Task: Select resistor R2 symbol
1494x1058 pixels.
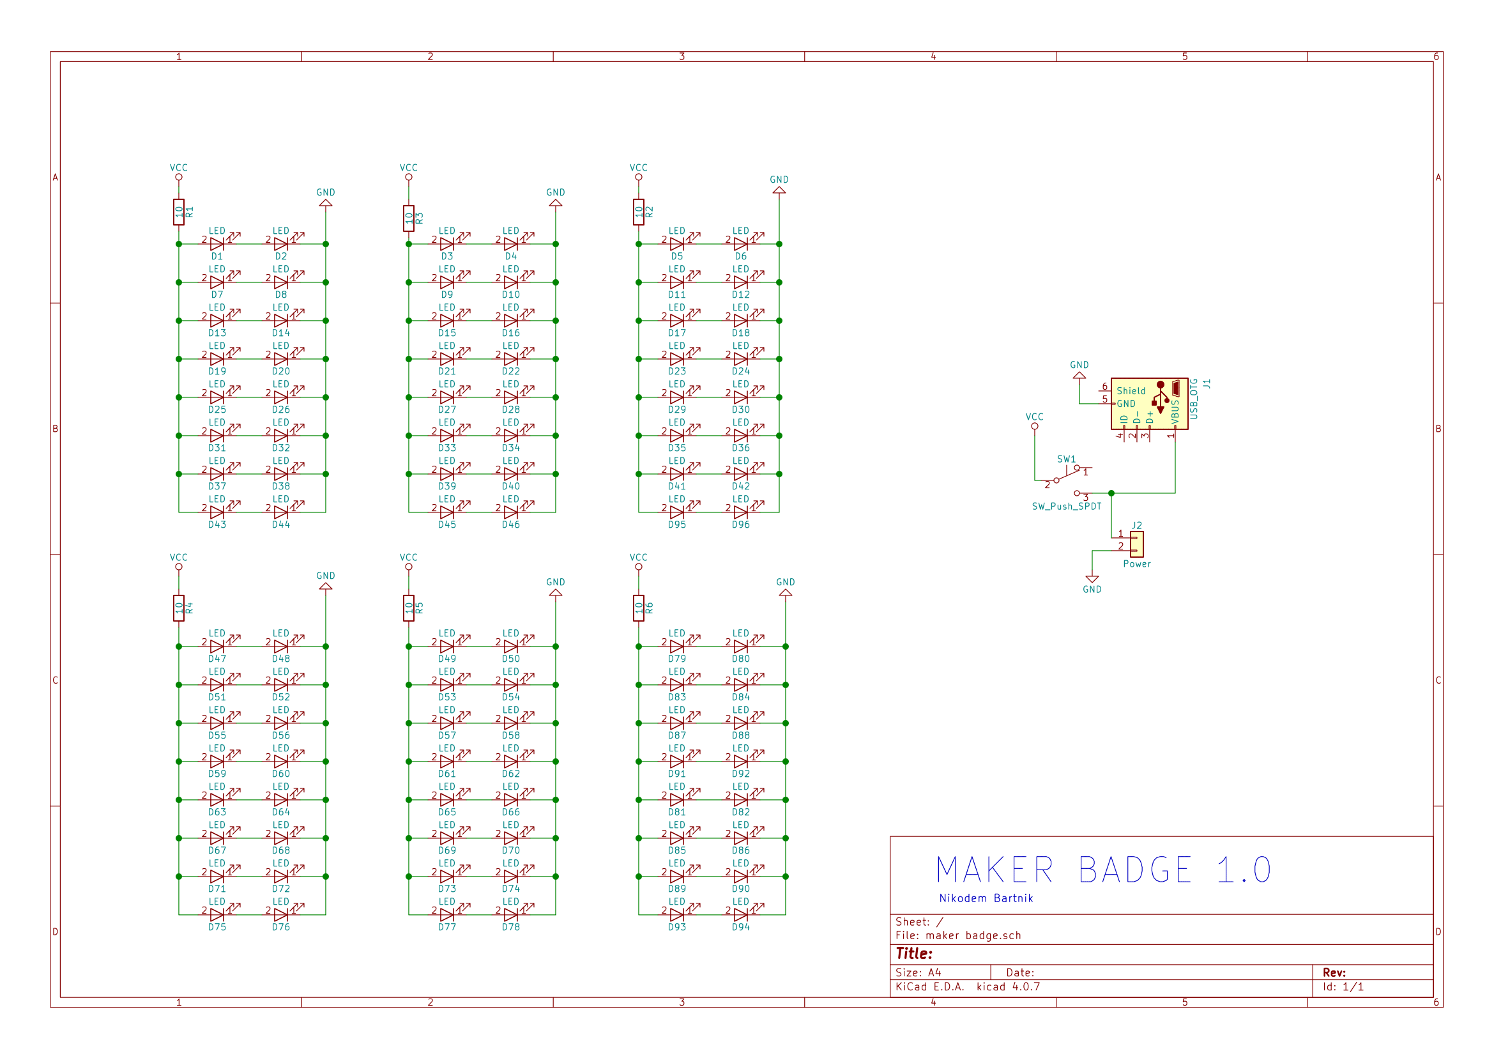Action: 638,212
